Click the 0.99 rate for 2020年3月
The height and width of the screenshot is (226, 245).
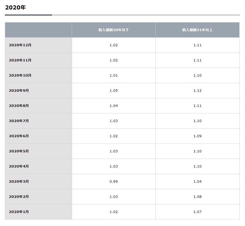[114, 182]
